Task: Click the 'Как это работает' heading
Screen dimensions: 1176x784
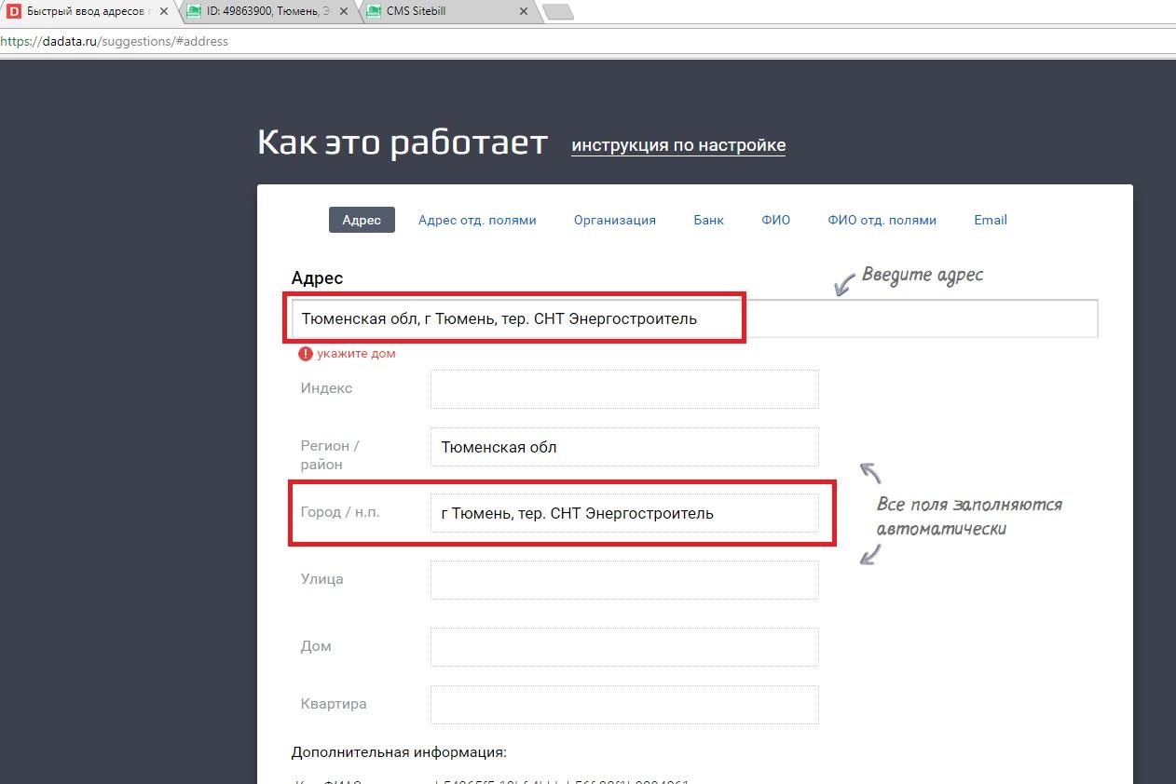Action: [403, 142]
